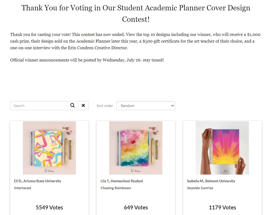The height and width of the screenshot is (215, 271).
Task: Click the 5549 Votes count
Action: coord(50,207)
